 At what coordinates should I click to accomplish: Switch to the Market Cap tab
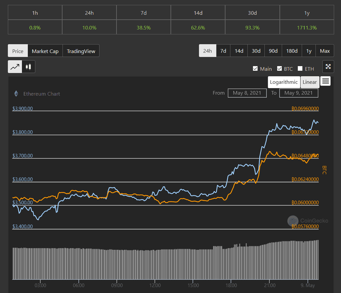(45, 51)
